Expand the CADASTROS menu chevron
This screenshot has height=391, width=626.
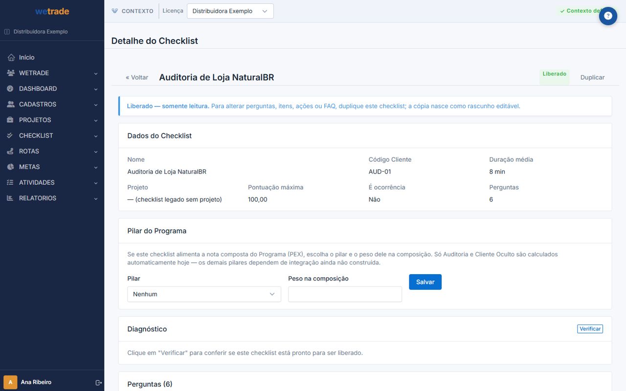[x=96, y=105]
